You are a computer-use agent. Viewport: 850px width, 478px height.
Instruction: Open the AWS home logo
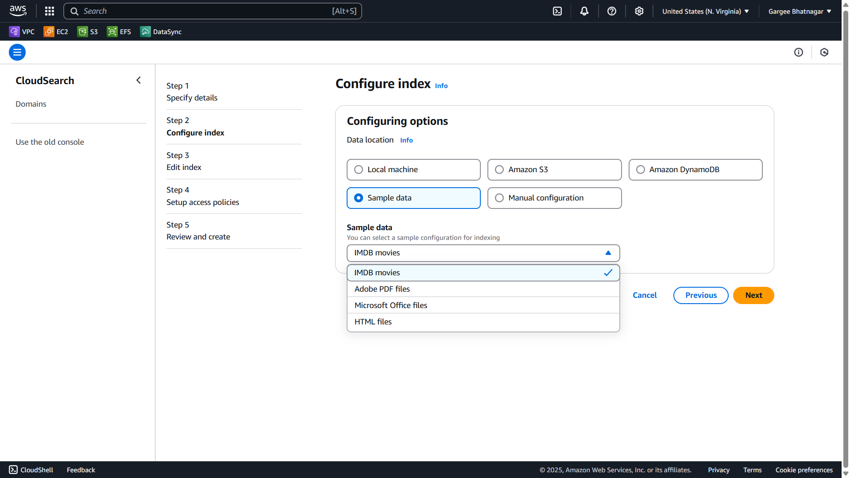(18, 11)
